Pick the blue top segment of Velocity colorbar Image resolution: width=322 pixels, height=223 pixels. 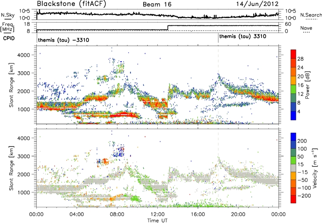(293, 137)
